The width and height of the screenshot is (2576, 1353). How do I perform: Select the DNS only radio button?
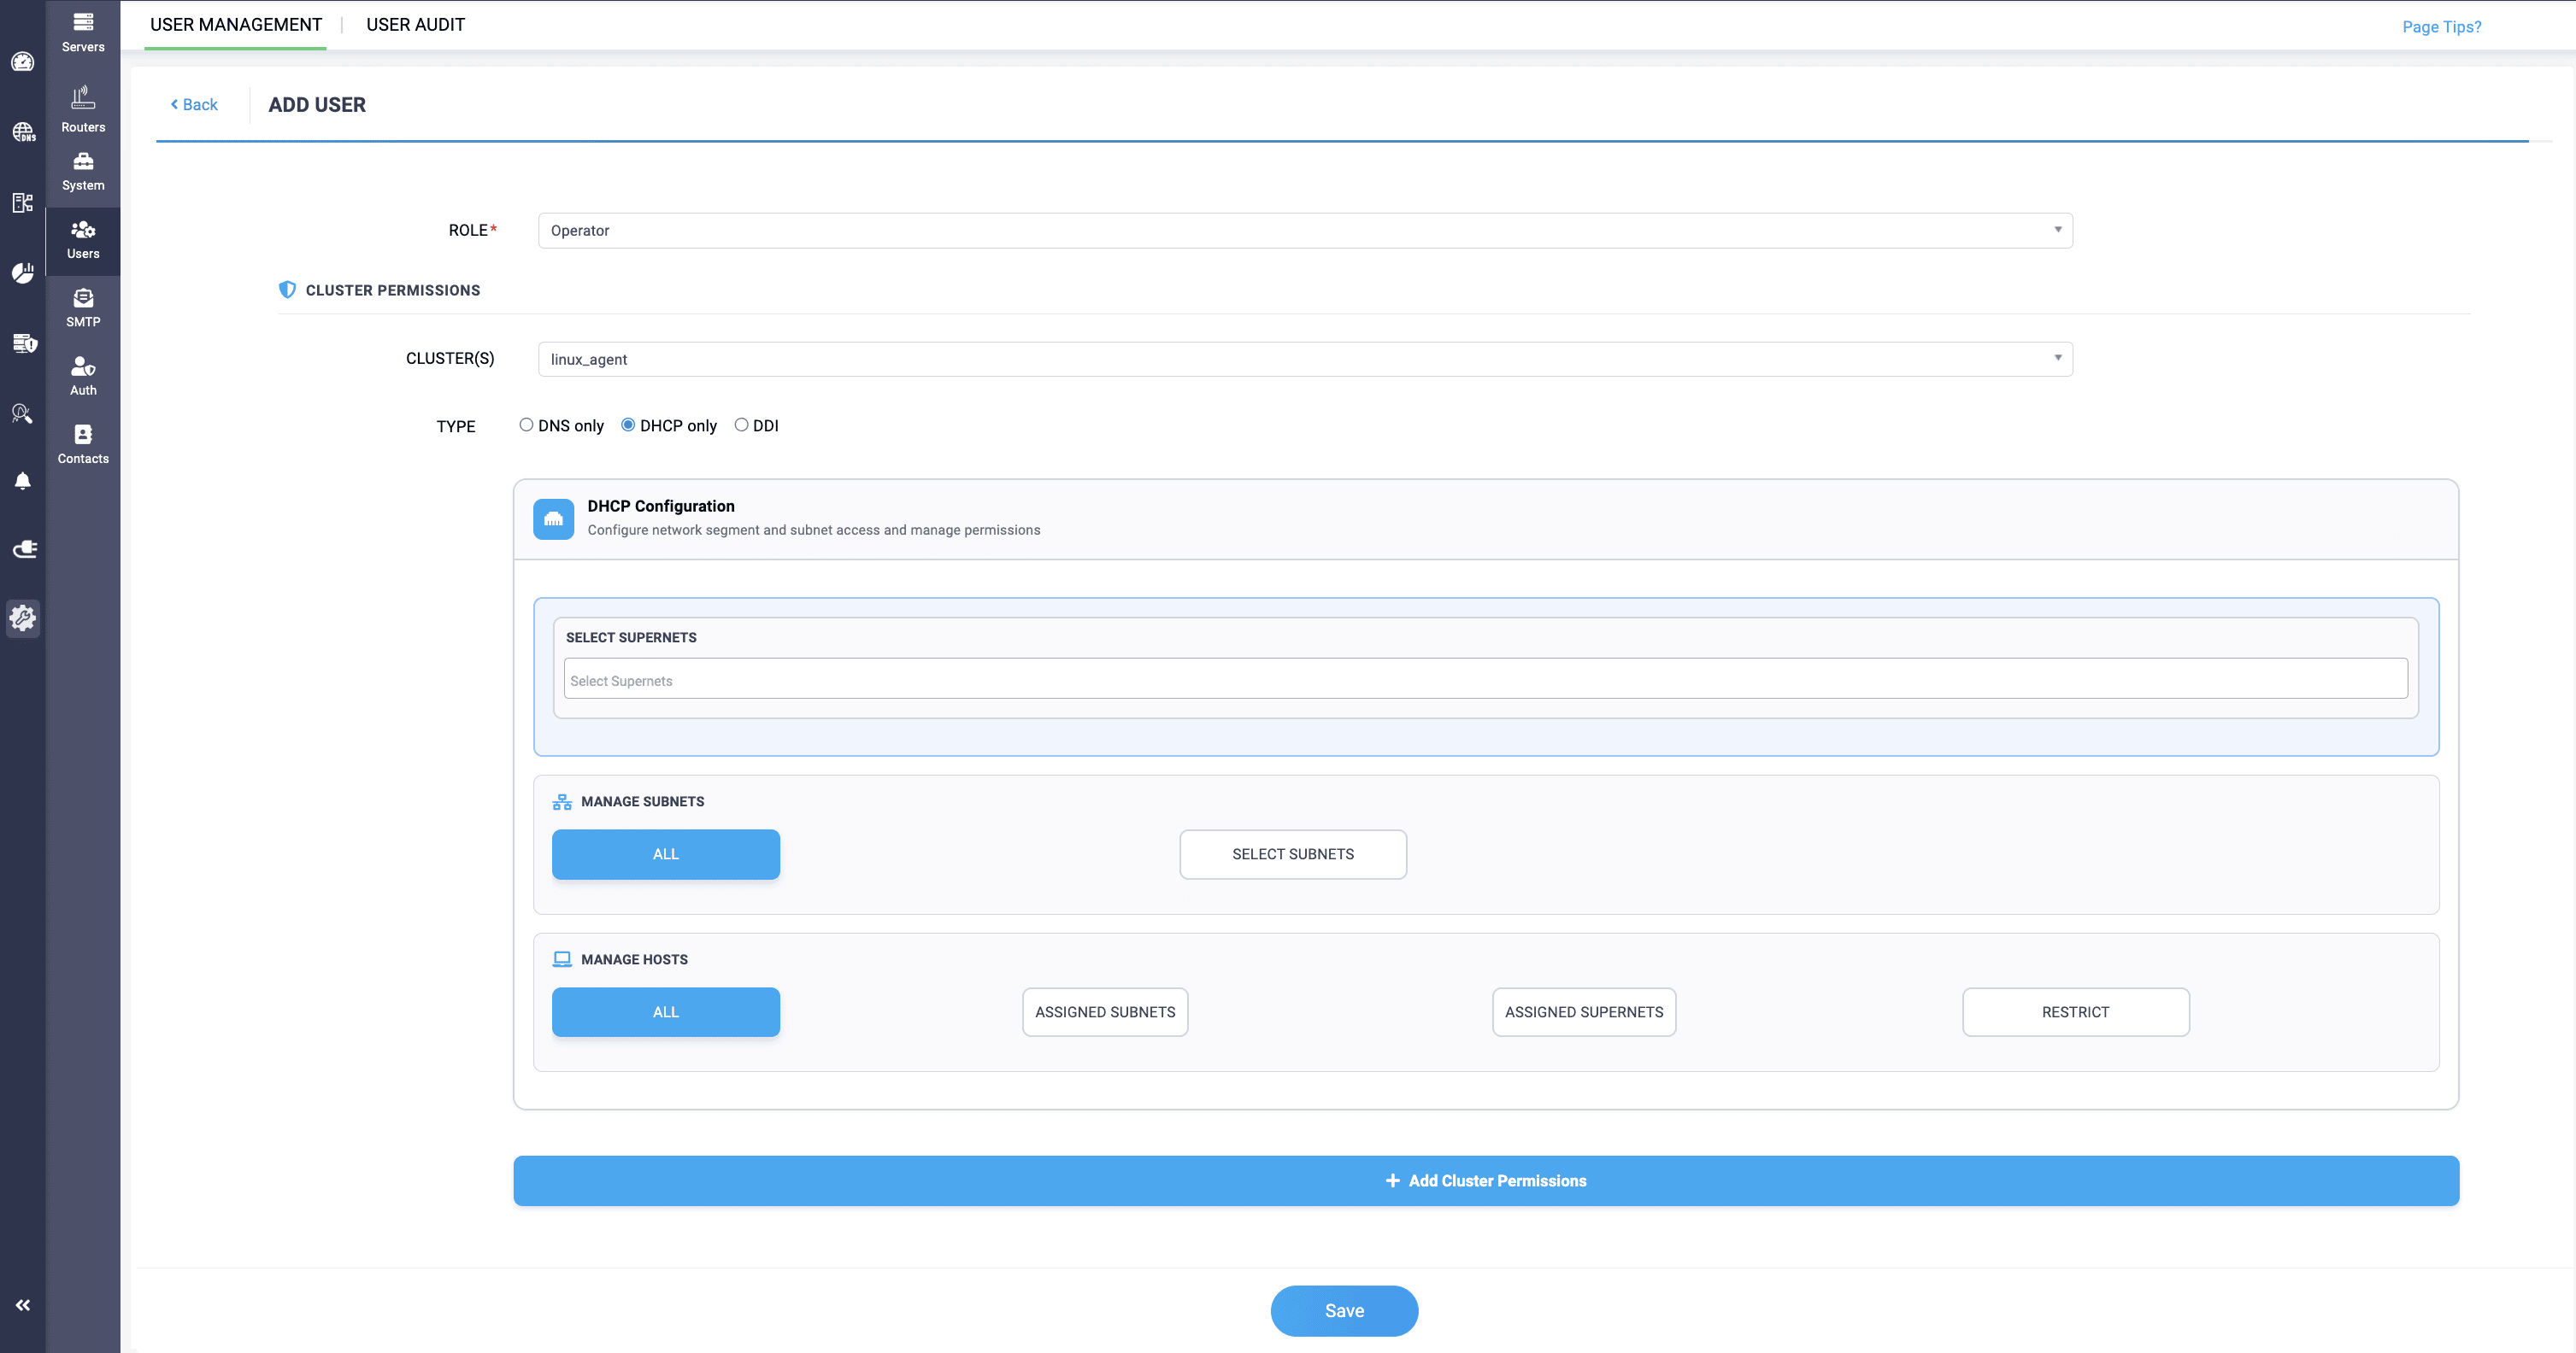pos(526,425)
